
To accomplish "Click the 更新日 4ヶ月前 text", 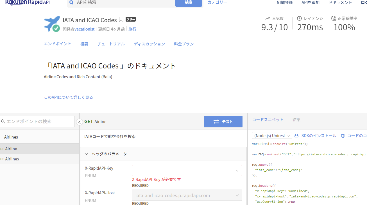I will point(111,29).
